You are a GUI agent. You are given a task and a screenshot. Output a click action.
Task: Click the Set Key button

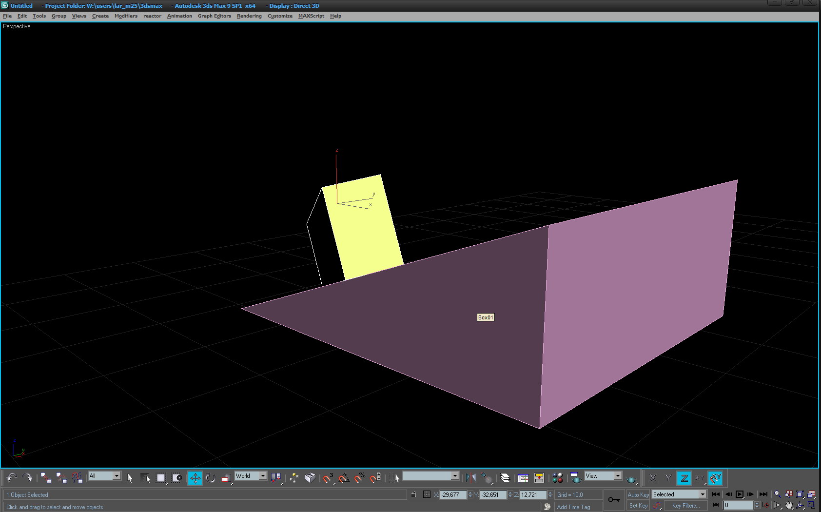[x=638, y=506]
